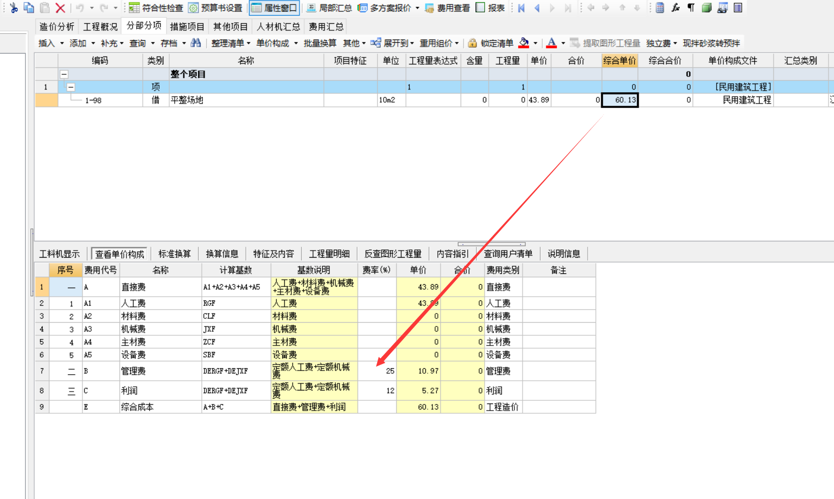
Task: Switch to 措施项目 tab
Action: 187,27
